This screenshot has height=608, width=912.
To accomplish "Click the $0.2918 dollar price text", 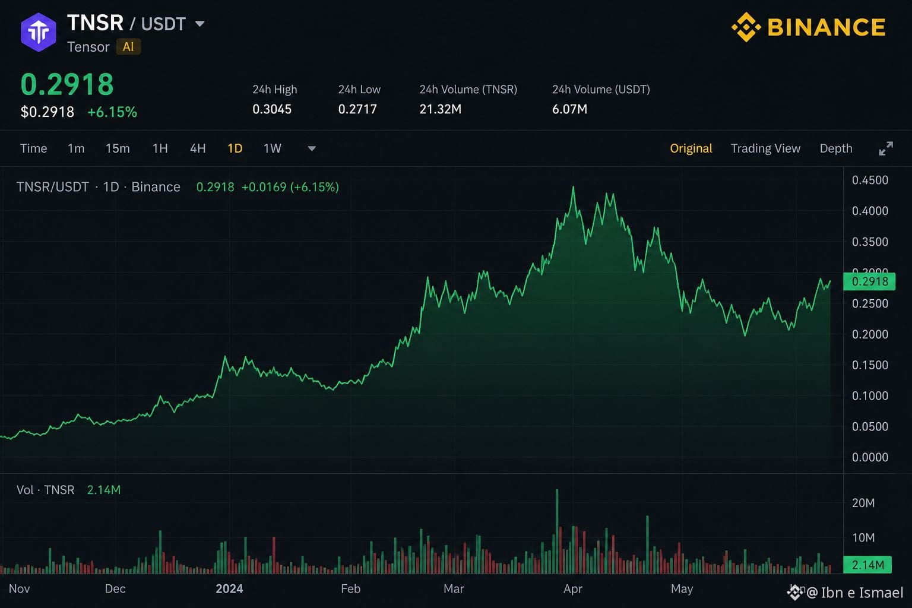I will click(47, 112).
